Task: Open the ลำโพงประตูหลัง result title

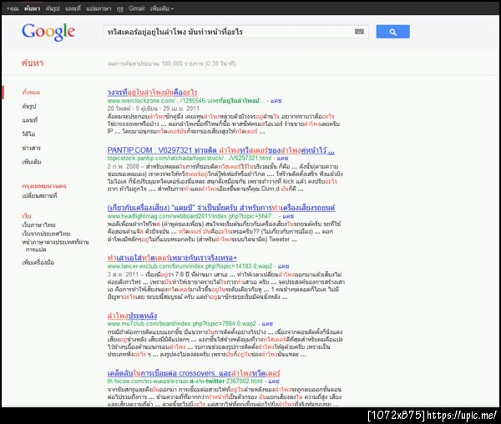Action: pos(132,315)
